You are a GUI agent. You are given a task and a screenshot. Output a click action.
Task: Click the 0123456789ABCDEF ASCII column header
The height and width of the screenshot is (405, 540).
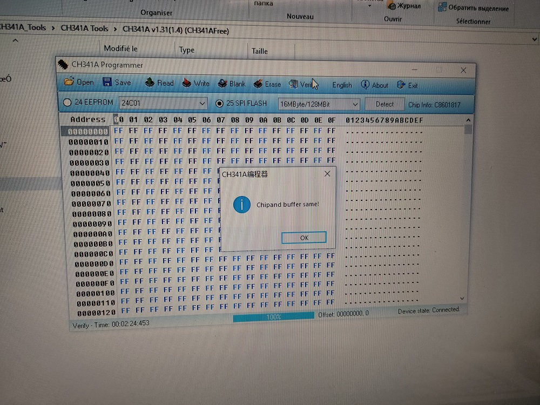tap(384, 120)
